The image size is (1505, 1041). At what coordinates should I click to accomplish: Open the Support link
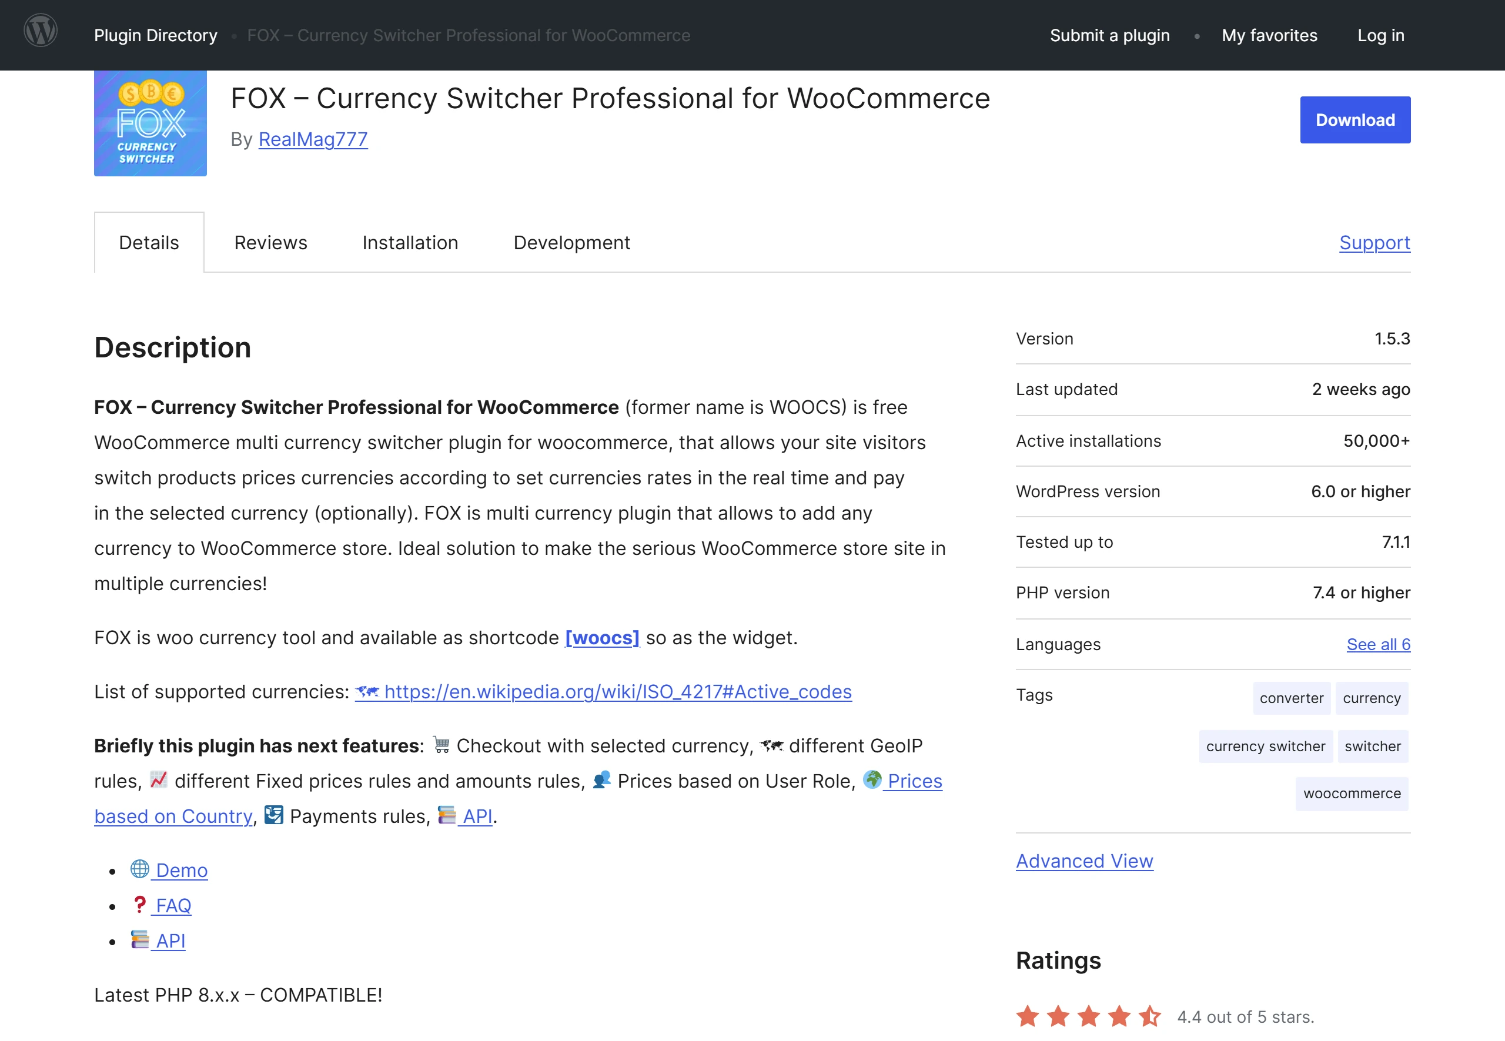(x=1374, y=242)
